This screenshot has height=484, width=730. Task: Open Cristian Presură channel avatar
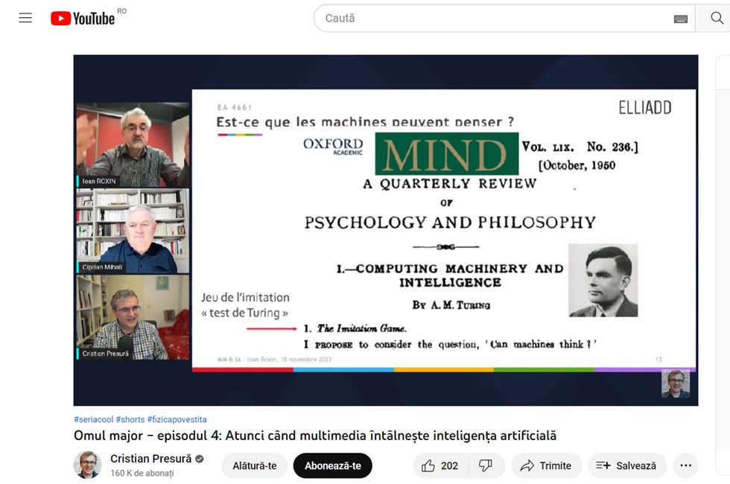coord(88,465)
